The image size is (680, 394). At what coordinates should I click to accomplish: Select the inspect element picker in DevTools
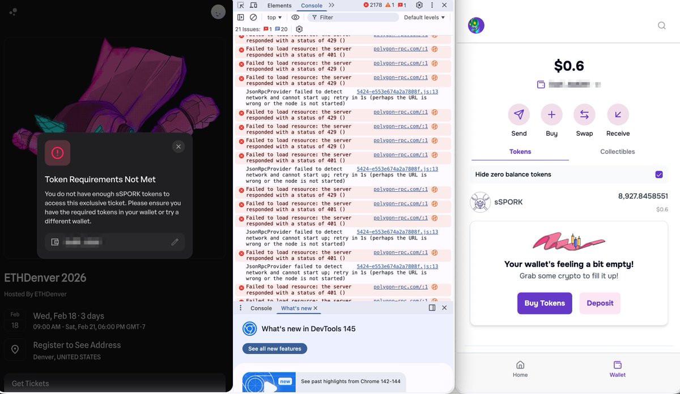[241, 5]
